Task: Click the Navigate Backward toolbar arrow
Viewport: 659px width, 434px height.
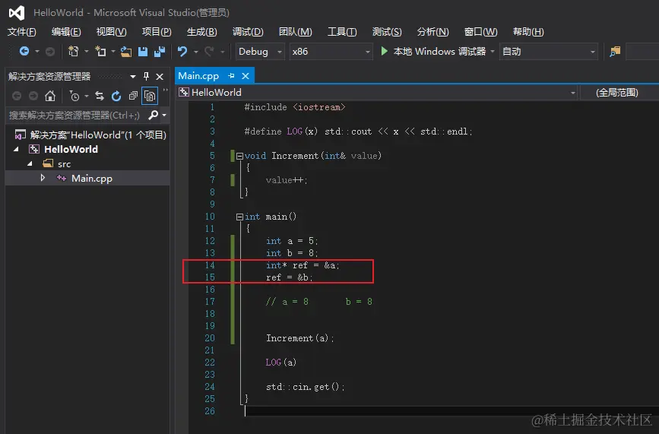Action: [x=24, y=51]
